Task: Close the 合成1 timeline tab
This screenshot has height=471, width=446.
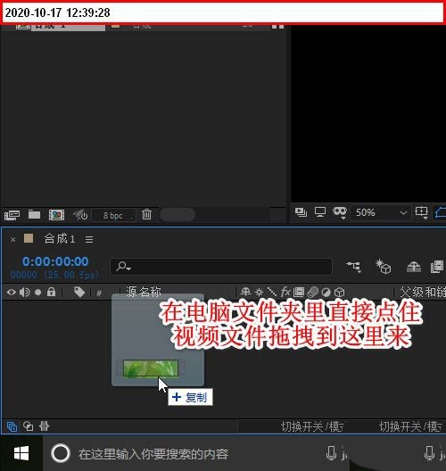Action: (12, 240)
